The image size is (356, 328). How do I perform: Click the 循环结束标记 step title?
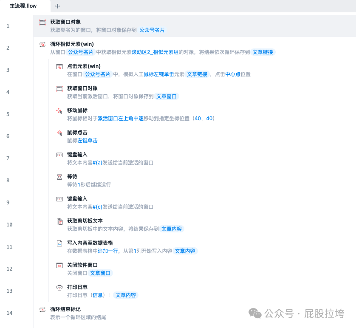click(65, 309)
